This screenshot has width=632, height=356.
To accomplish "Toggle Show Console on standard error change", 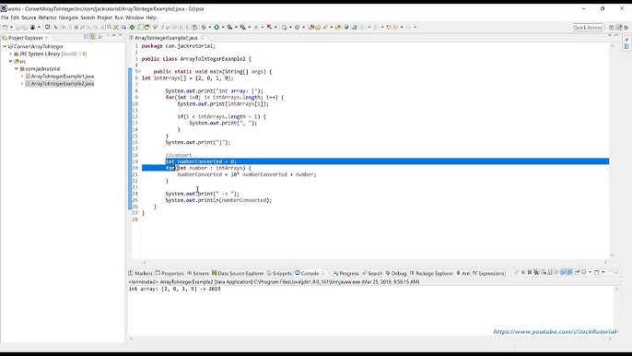I will [x=569, y=272].
